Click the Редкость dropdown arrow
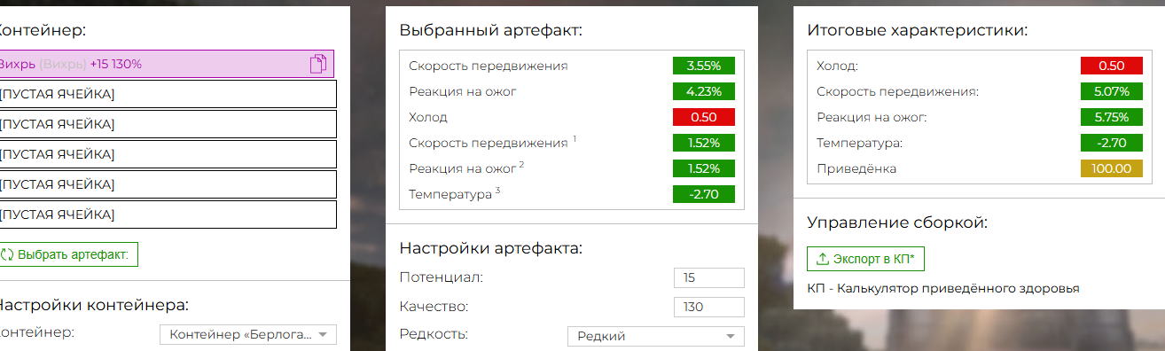Viewport: 1165px width, 351px height. (731, 336)
